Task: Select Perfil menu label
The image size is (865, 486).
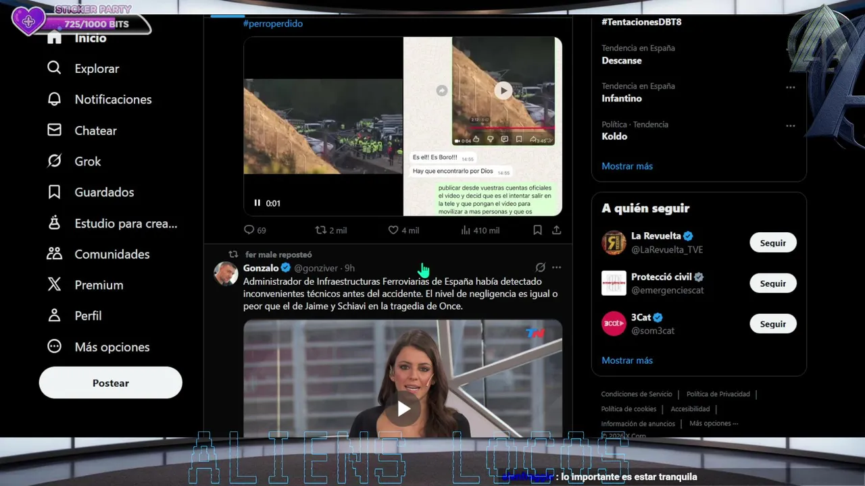Action: coord(88,315)
